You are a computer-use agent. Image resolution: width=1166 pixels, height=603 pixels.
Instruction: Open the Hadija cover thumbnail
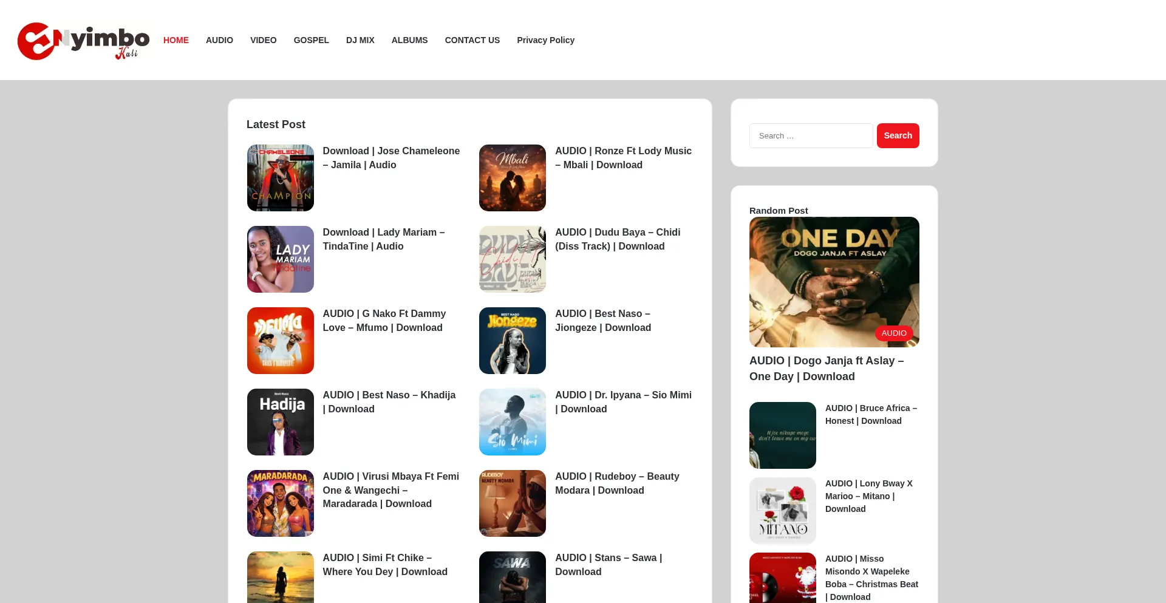click(x=281, y=422)
